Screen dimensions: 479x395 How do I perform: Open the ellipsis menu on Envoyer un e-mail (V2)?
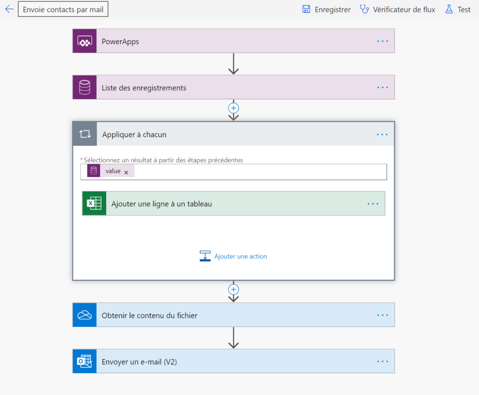point(383,361)
